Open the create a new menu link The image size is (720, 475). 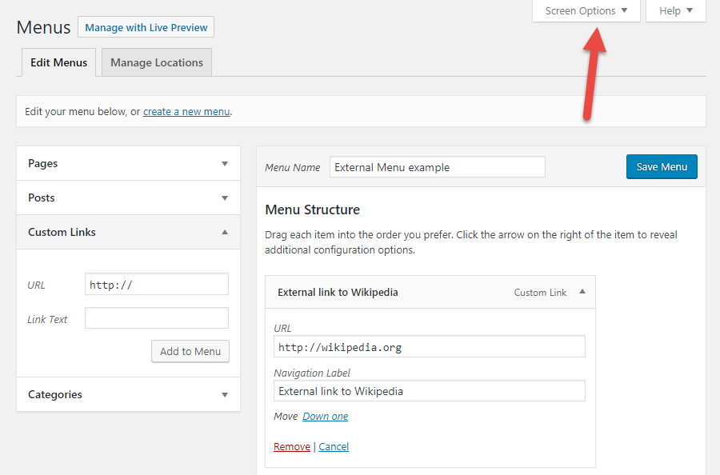[x=186, y=111]
